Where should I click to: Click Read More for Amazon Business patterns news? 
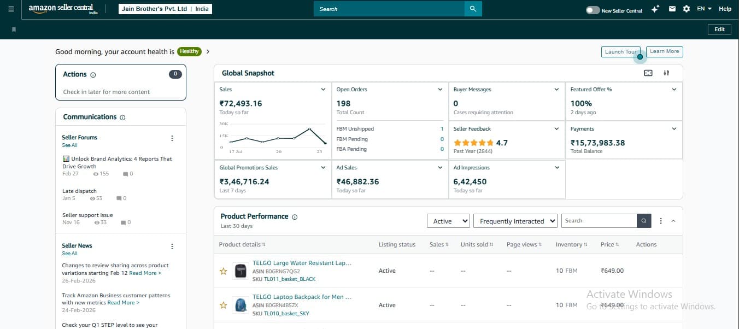123,303
